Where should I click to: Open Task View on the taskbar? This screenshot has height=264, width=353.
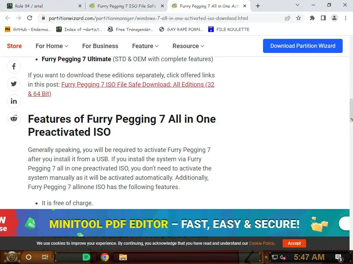45,257
